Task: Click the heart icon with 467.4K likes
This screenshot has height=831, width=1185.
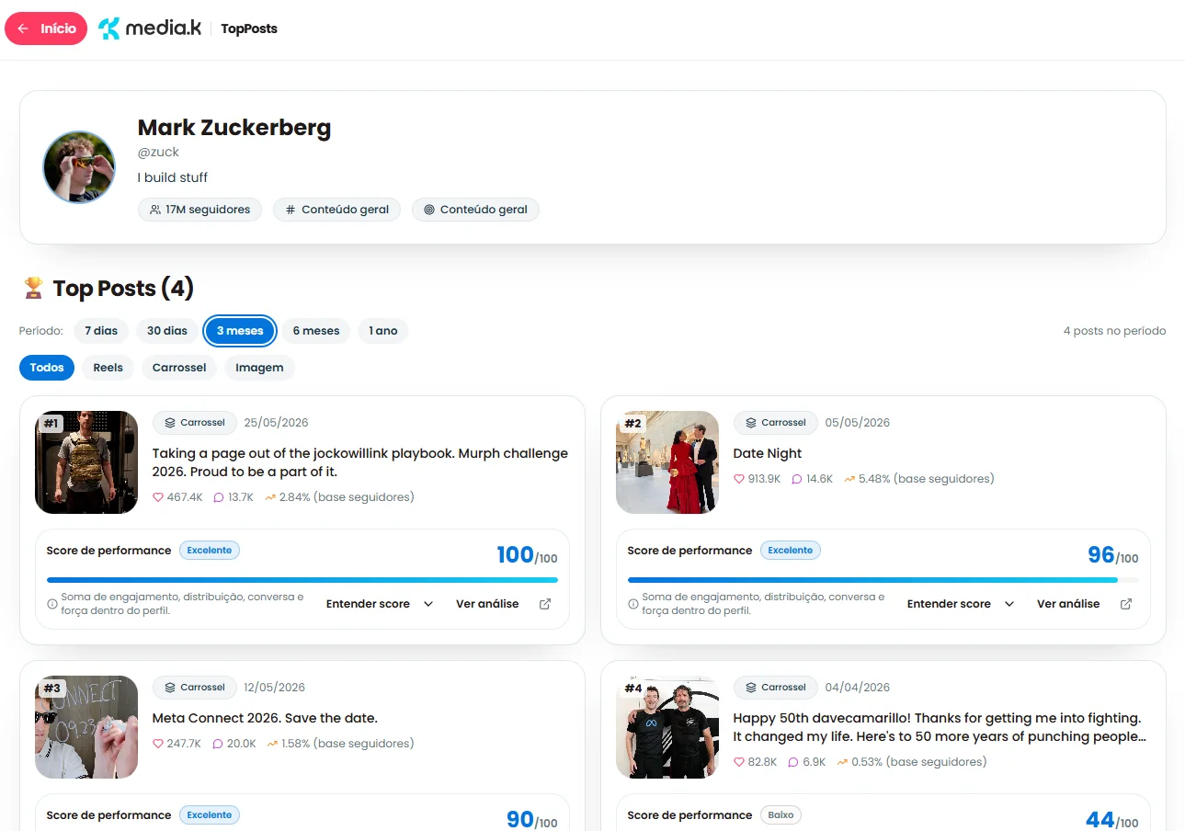Action: pyautogui.click(x=158, y=497)
